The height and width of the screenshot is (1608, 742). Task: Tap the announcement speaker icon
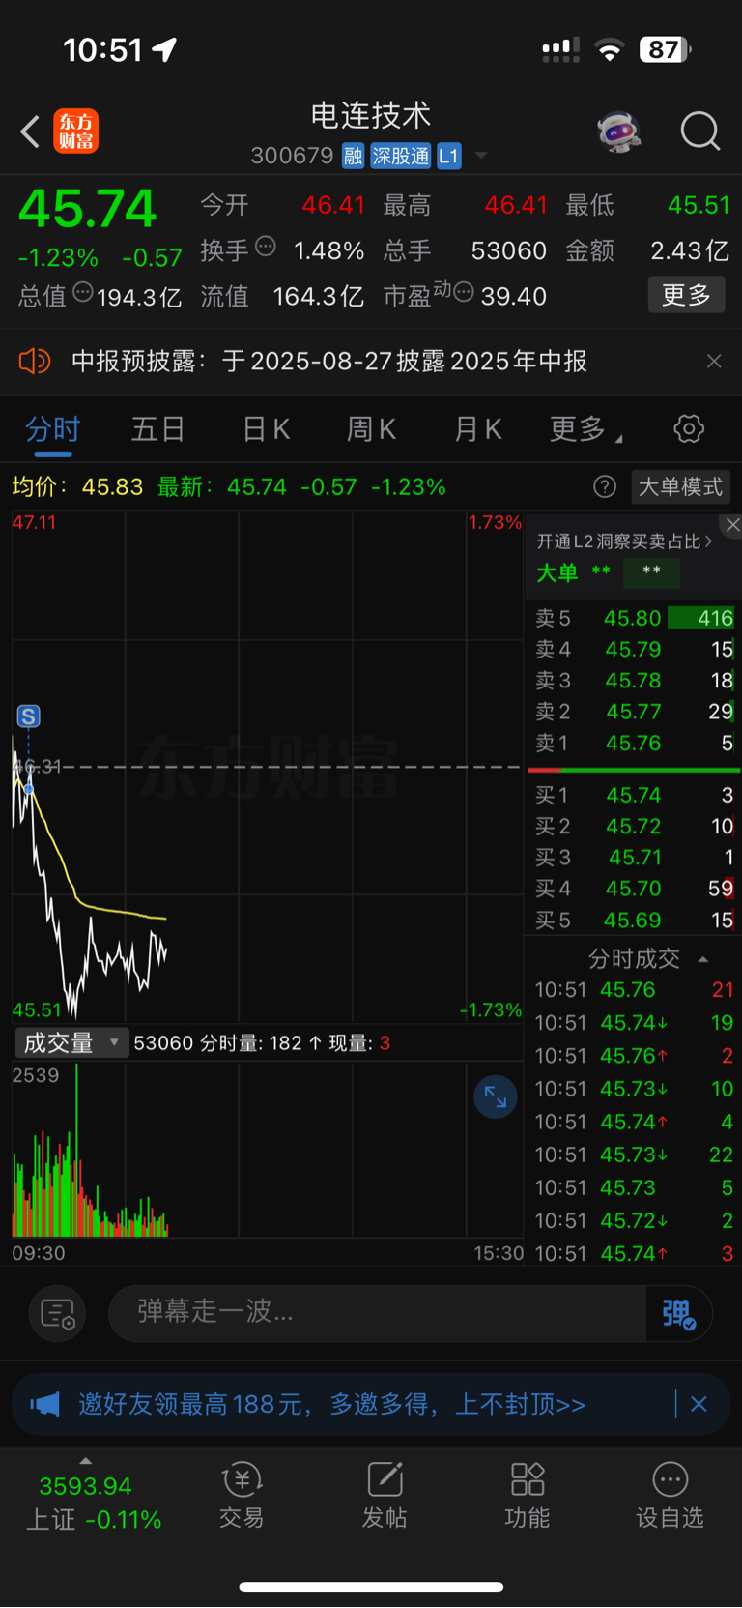pos(35,362)
